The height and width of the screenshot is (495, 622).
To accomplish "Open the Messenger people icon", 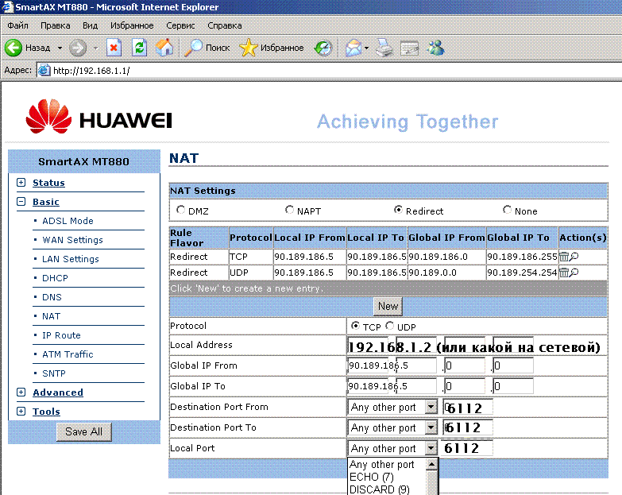I will coord(435,48).
